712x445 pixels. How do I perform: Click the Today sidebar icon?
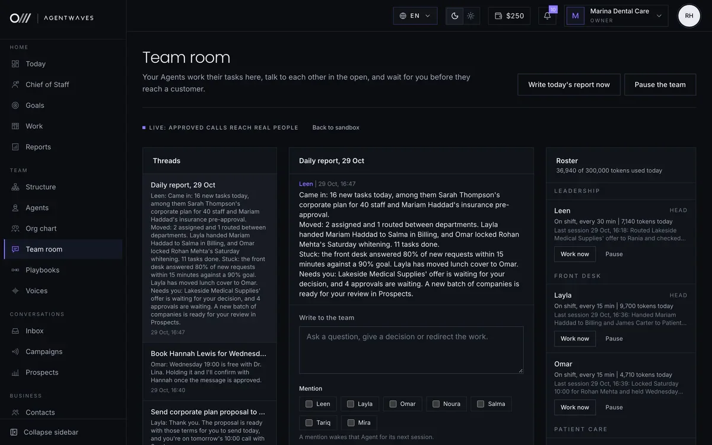(x=15, y=64)
